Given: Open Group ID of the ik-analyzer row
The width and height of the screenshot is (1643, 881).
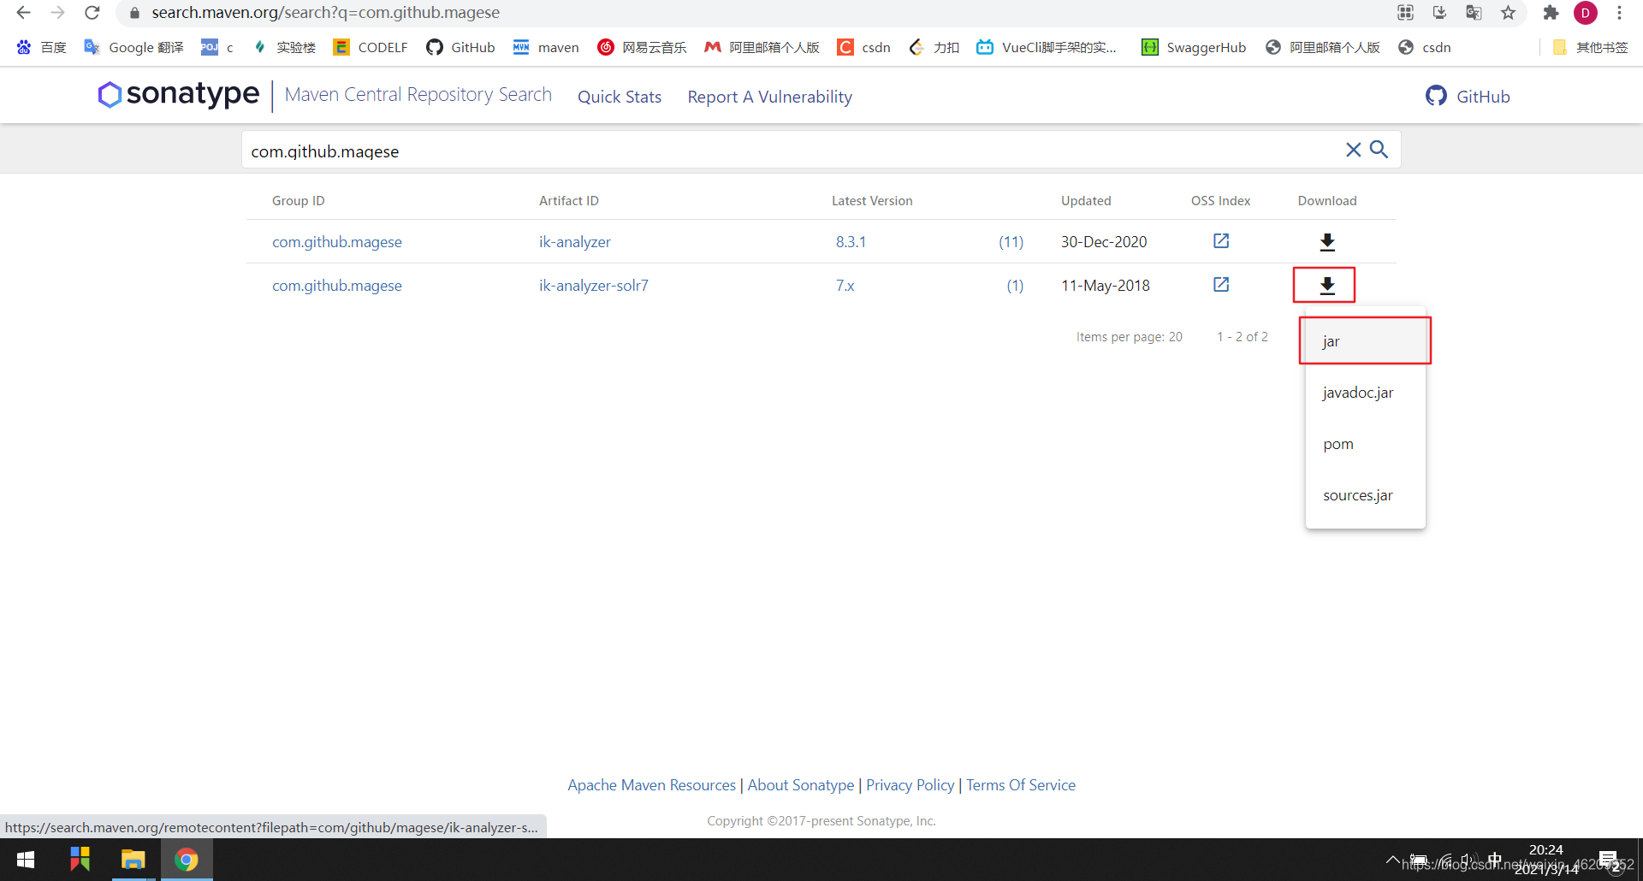Looking at the screenshot, I should pyautogui.click(x=337, y=242).
